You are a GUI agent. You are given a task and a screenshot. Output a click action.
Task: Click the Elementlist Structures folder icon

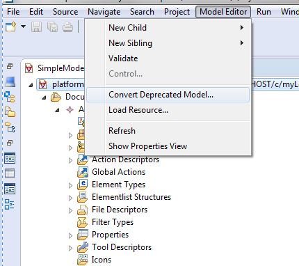(x=83, y=197)
